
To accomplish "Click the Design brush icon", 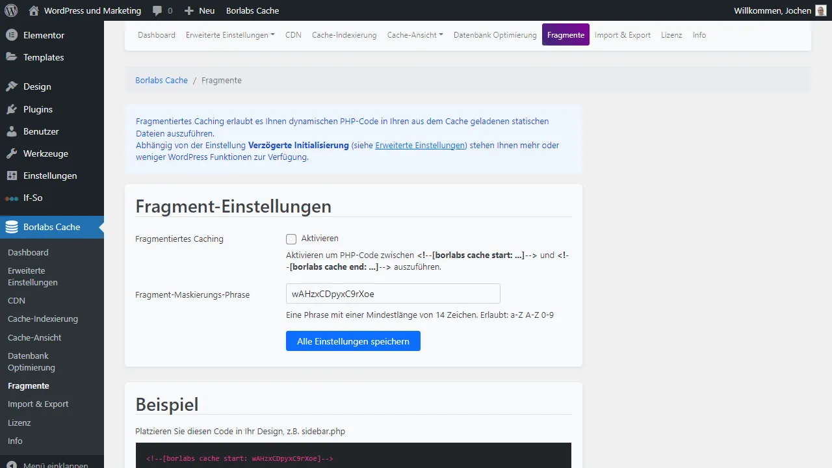I will tap(11, 86).
